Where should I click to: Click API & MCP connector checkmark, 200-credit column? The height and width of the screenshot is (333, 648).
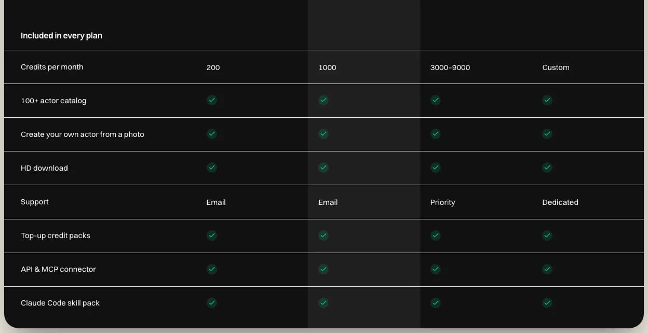click(212, 269)
